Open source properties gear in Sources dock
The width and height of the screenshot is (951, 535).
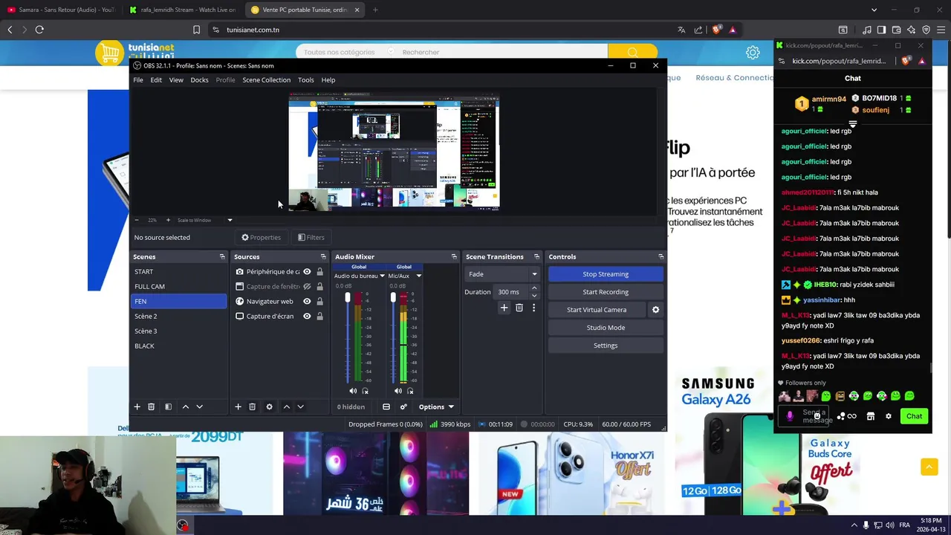pyautogui.click(x=269, y=406)
